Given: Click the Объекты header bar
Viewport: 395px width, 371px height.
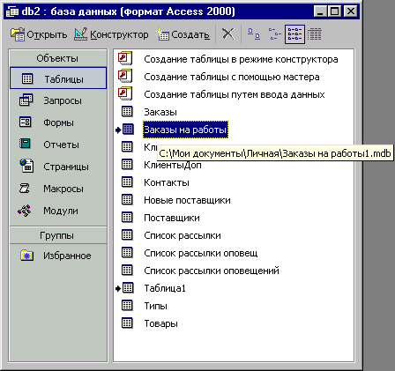Looking at the screenshot, I should point(58,58).
